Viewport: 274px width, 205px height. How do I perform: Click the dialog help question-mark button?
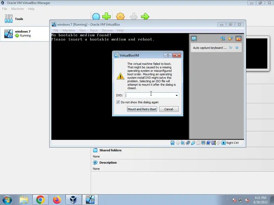click(168, 56)
